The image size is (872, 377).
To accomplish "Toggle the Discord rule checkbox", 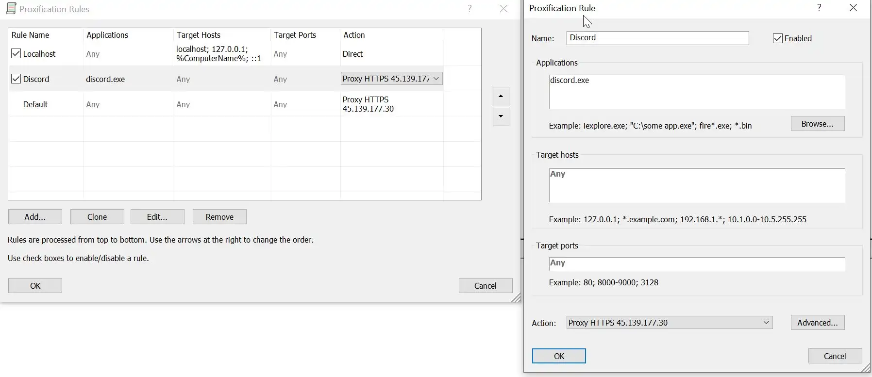I will tap(16, 79).
